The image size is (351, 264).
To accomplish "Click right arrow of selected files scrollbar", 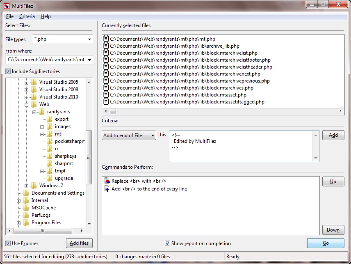I will (x=340, y=111).
